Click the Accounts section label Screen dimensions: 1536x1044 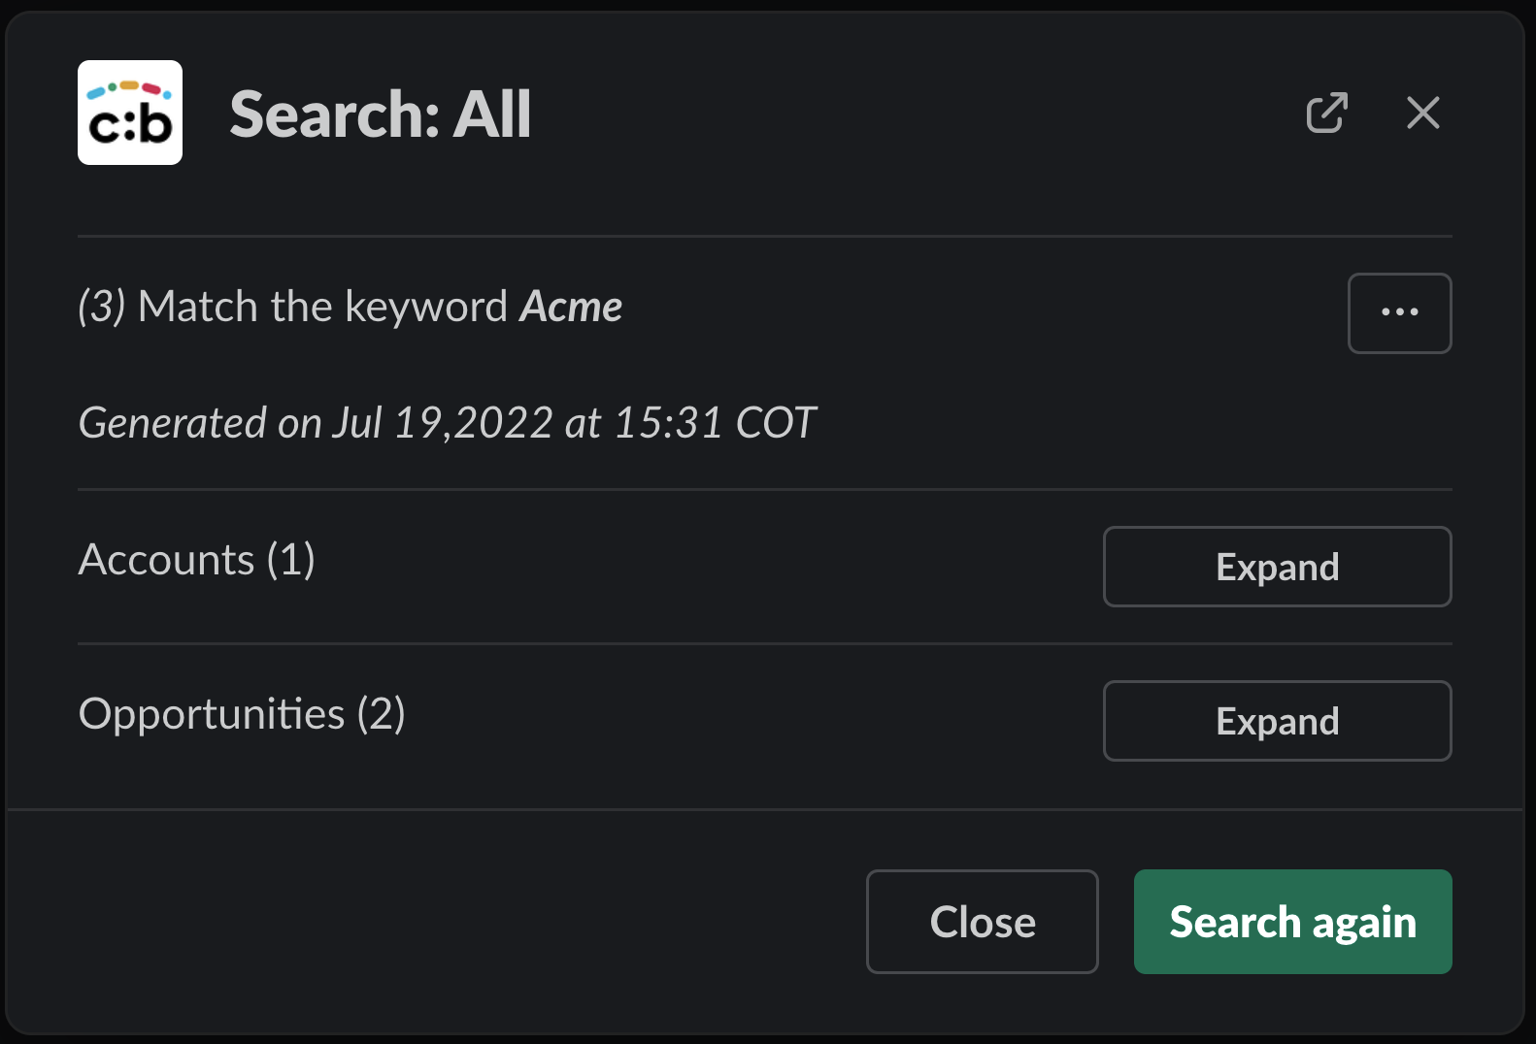pos(166,560)
